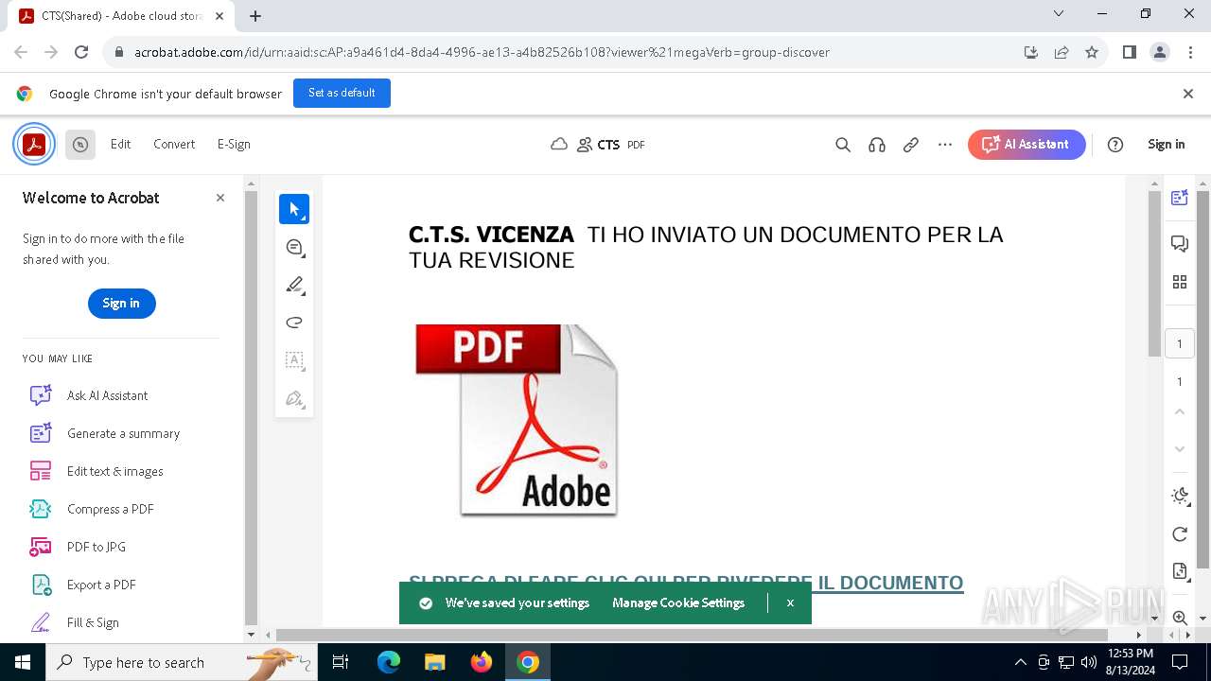Toggle the recent files panel icon
The height and width of the screenshot is (681, 1211).
tap(80, 145)
